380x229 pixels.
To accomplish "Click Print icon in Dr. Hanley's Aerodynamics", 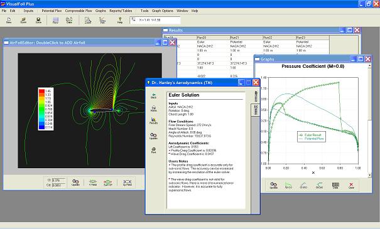I will pyautogui.click(x=153, y=150).
